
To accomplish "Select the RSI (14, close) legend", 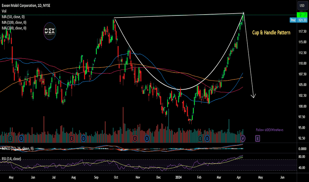I will [11, 159].
